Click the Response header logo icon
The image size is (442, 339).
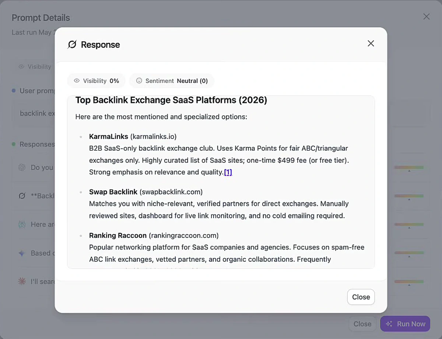[x=72, y=45]
